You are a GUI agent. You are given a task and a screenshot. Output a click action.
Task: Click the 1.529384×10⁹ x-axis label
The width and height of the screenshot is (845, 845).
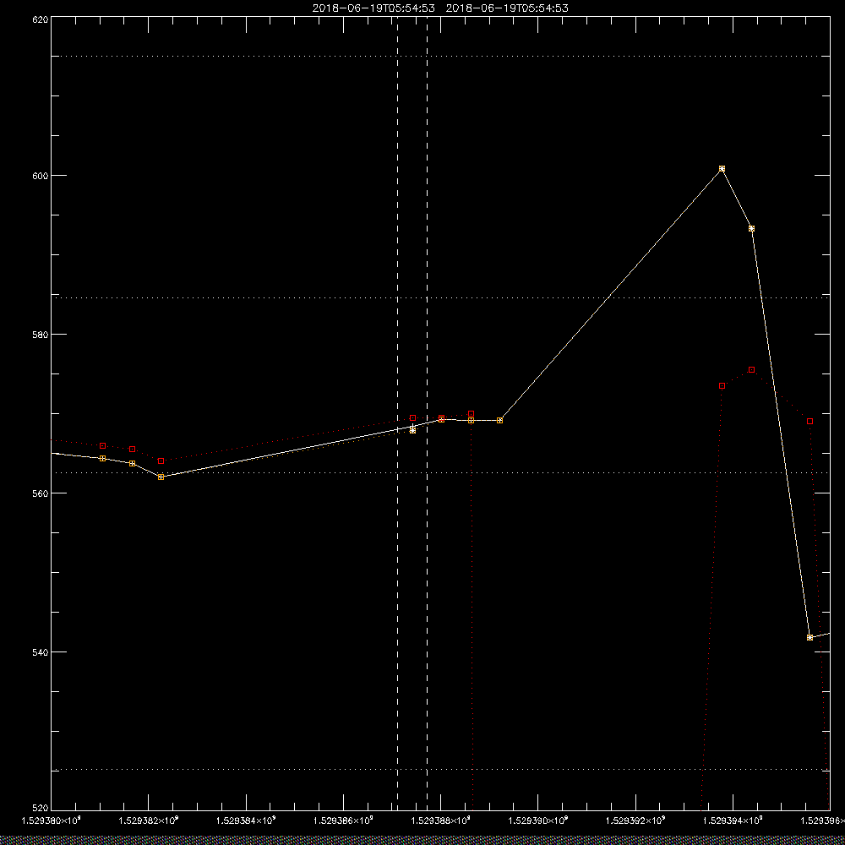(246, 820)
